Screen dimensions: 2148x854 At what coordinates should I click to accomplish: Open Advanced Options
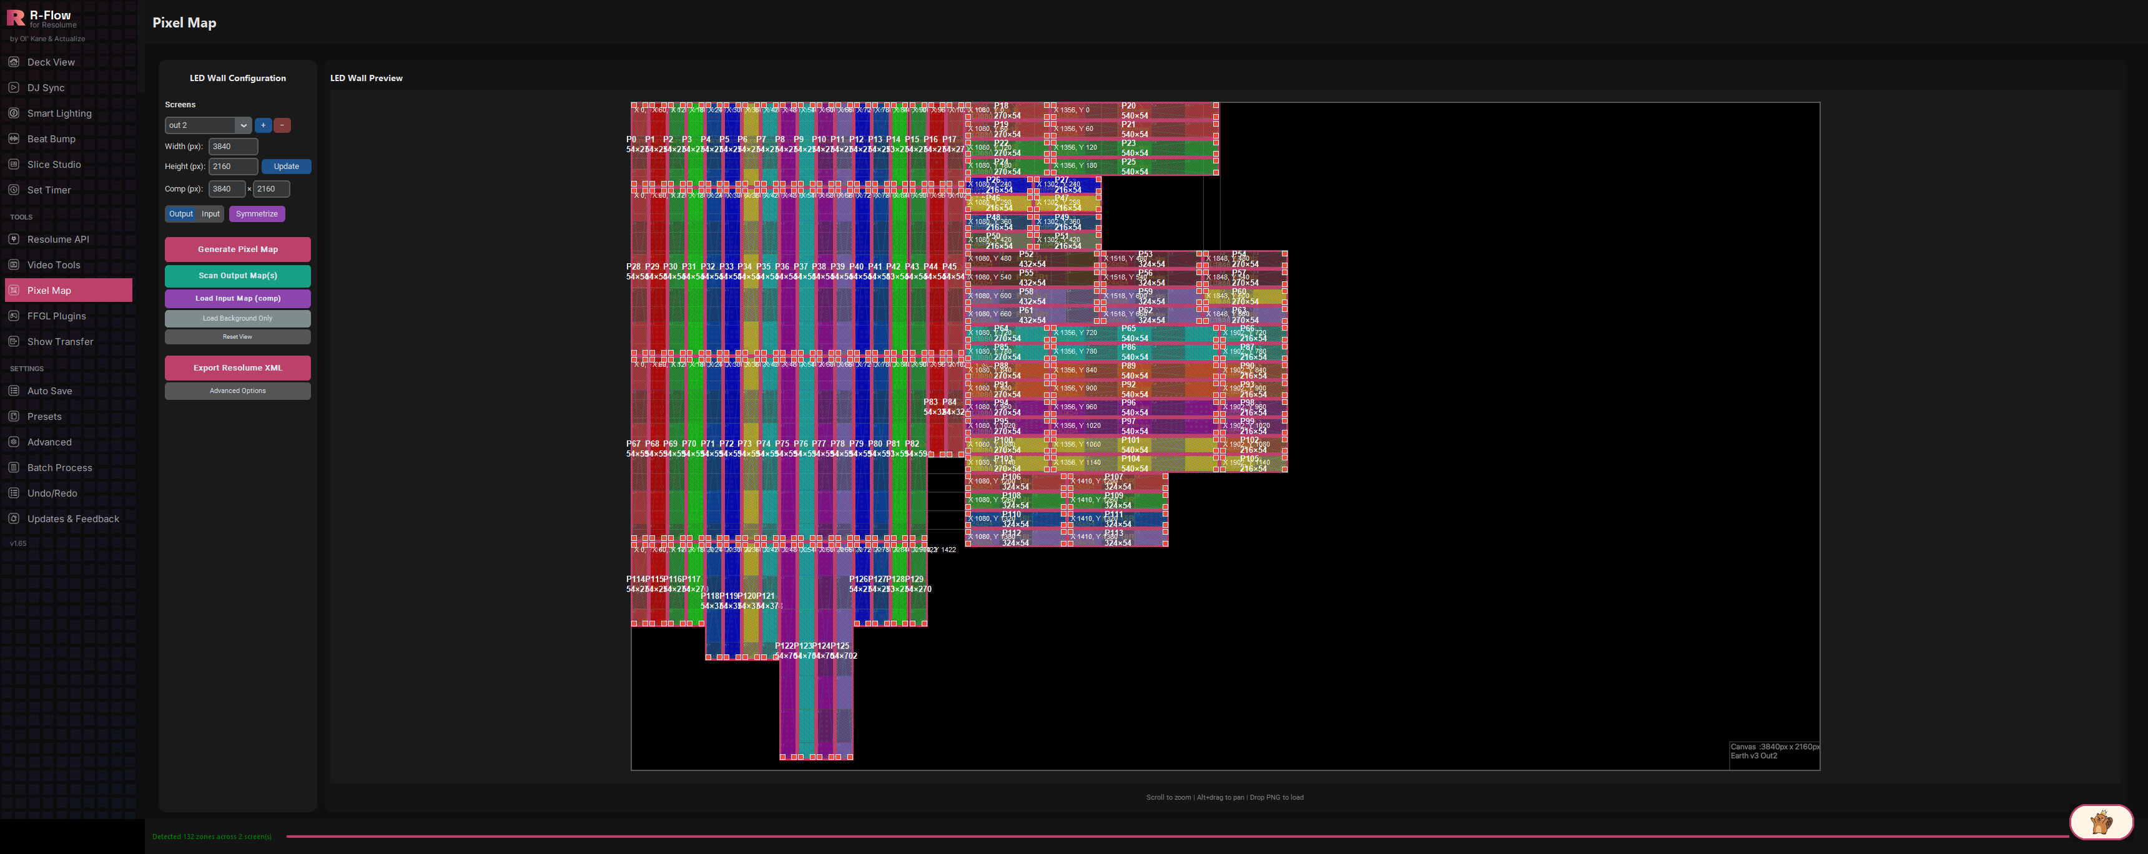[x=238, y=391]
